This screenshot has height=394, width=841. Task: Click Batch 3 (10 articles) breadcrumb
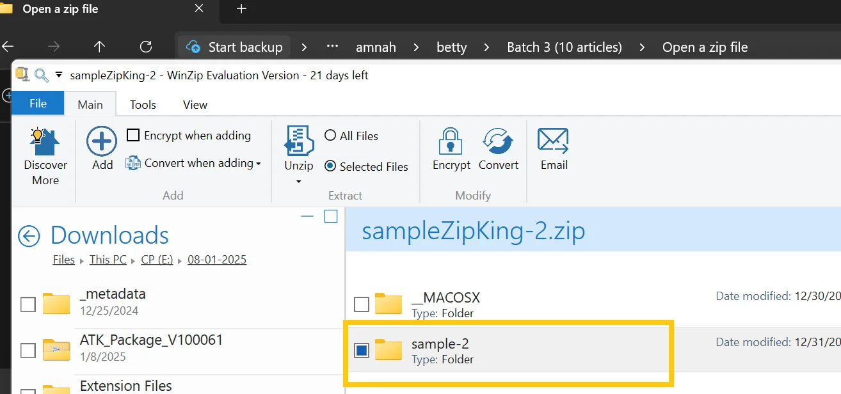(x=565, y=47)
